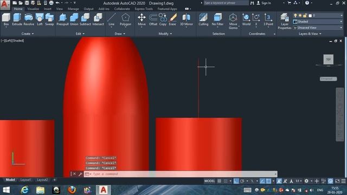Switch to the Output tab
This screenshot has height=195, width=347.
click(88, 9)
